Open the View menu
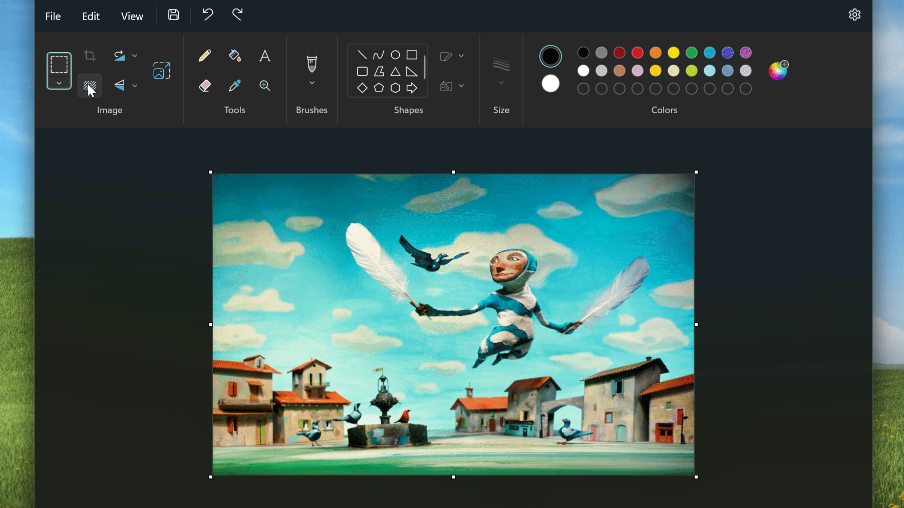The height and width of the screenshot is (508, 904). tap(132, 16)
